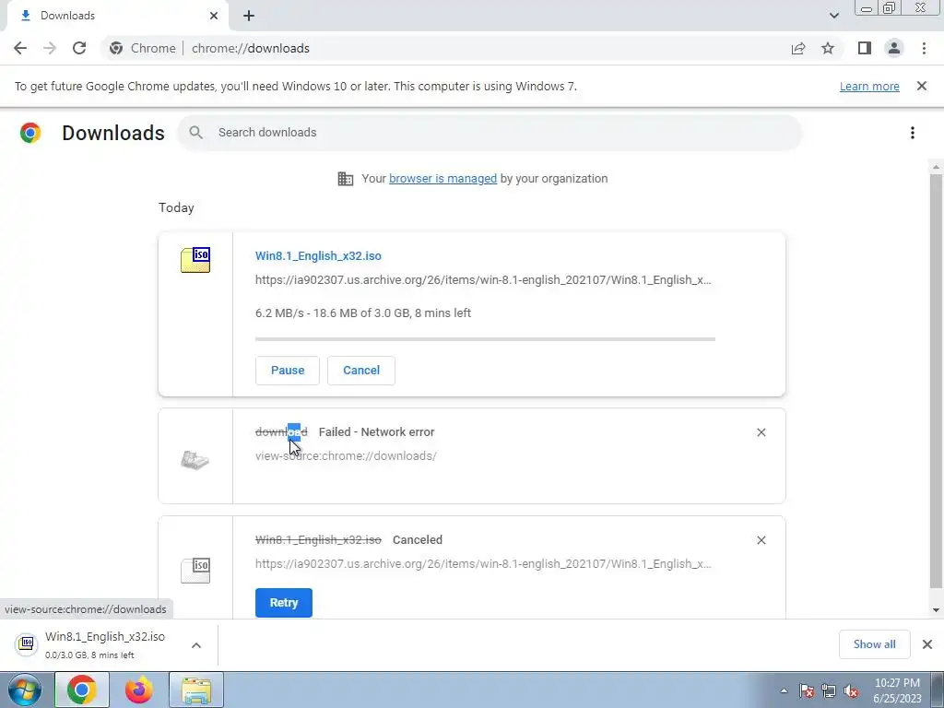This screenshot has width=944, height=708.
Task: Open the Downloads page more-actions menu
Action: 913,133
